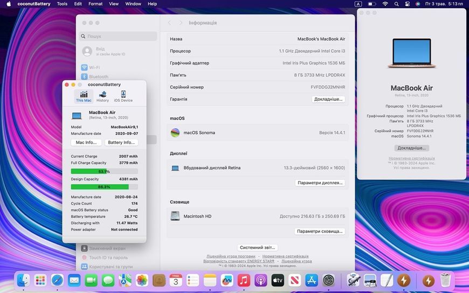Click the keyboard input source icon in menu bar
Image resolution: width=469 pixels, height=293 pixels.
(358, 4)
